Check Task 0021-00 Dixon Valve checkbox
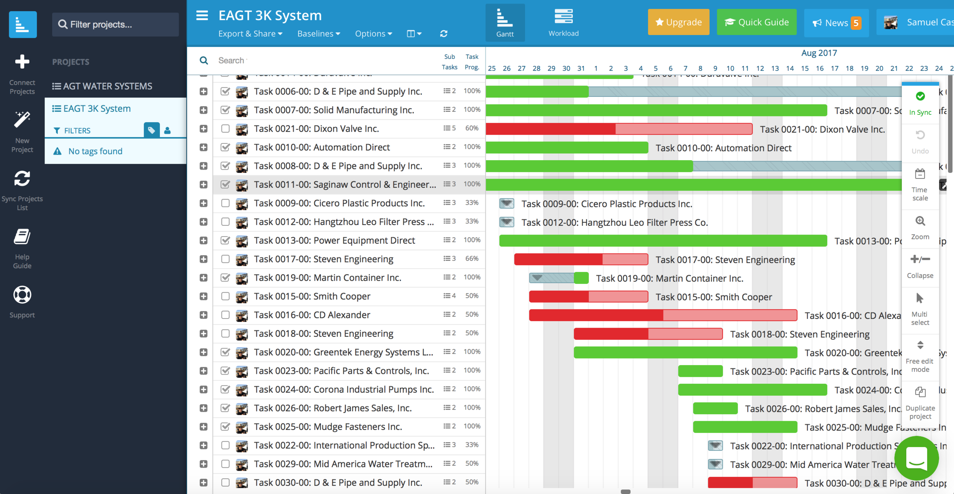The width and height of the screenshot is (954, 494). pyautogui.click(x=225, y=129)
